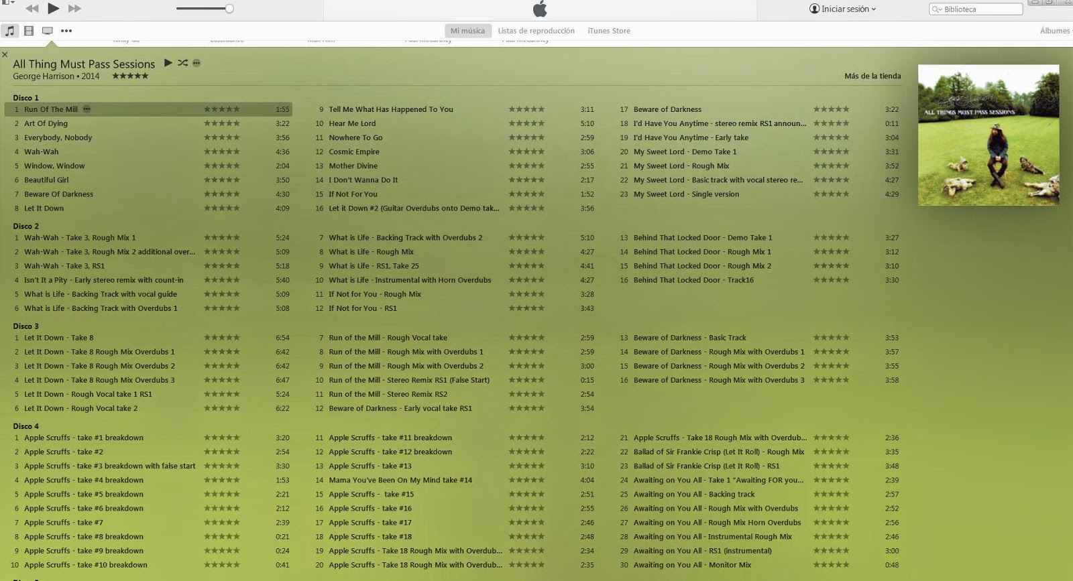This screenshot has height=581, width=1073.
Task: Click the album cover artwork thumbnail
Action: click(989, 135)
